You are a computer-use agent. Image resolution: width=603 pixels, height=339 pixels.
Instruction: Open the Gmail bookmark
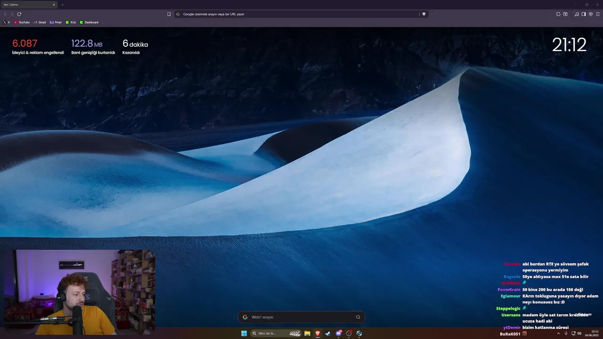[x=40, y=22]
